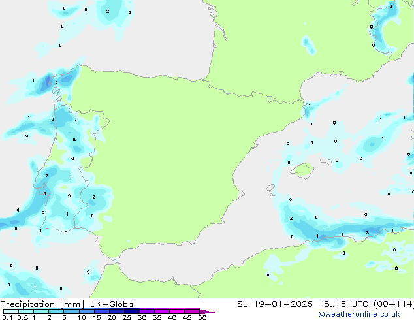This screenshot has width=414, height=320.
Task: Click the legend label "30"
Action: pyautogui.click(x=142, y=317)
